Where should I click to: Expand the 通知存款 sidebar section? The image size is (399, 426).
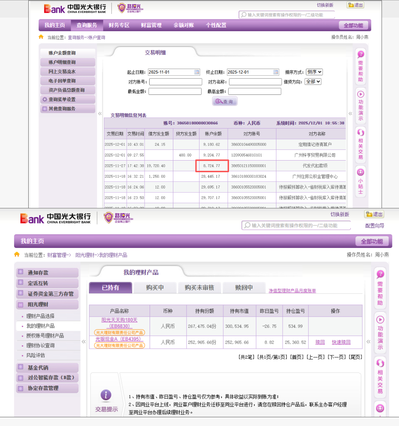(20, 272)
